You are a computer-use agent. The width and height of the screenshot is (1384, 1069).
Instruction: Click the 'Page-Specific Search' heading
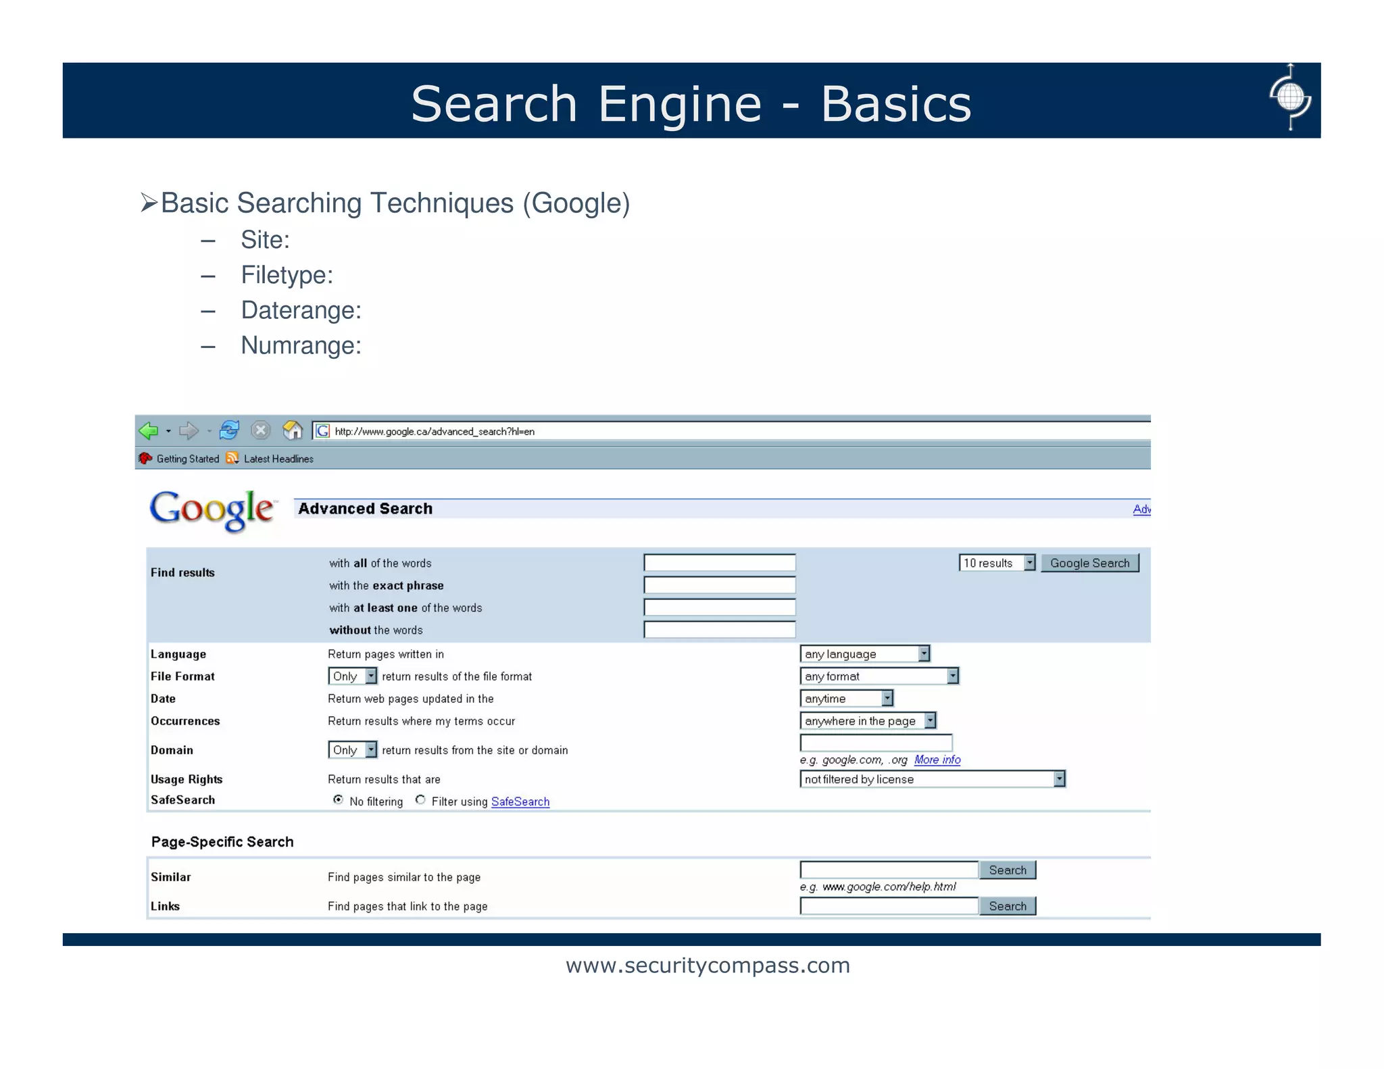coord(222,842)
